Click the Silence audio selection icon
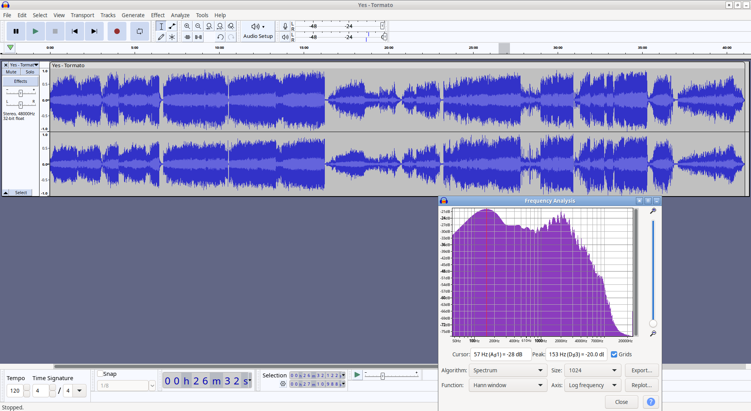This screenshot has height=411, width=751. coord(198,37)
